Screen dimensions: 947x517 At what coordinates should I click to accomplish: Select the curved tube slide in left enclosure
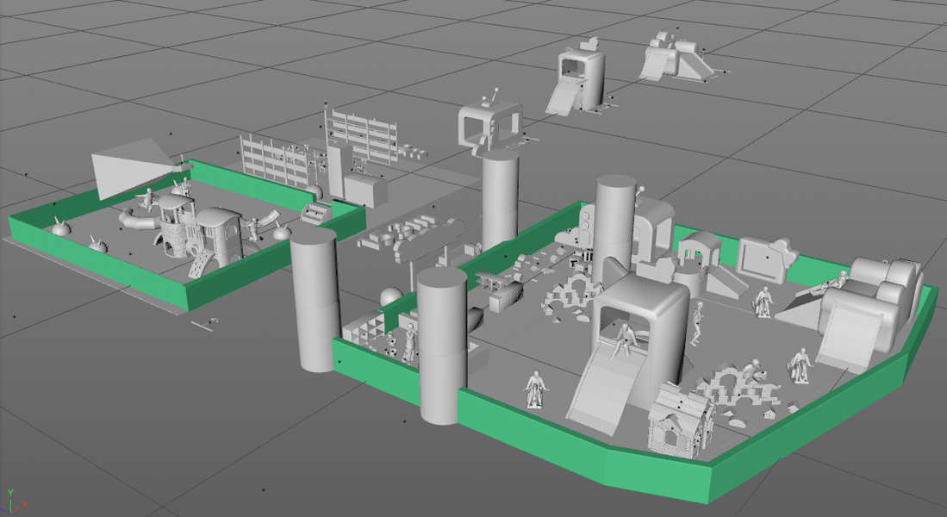click(140, 218)
